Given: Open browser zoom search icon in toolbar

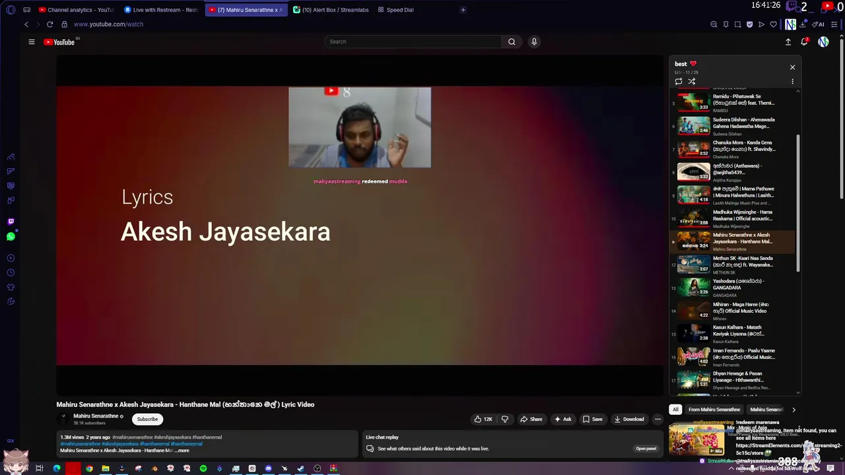Looking at the screenshot, I should 714,24.
